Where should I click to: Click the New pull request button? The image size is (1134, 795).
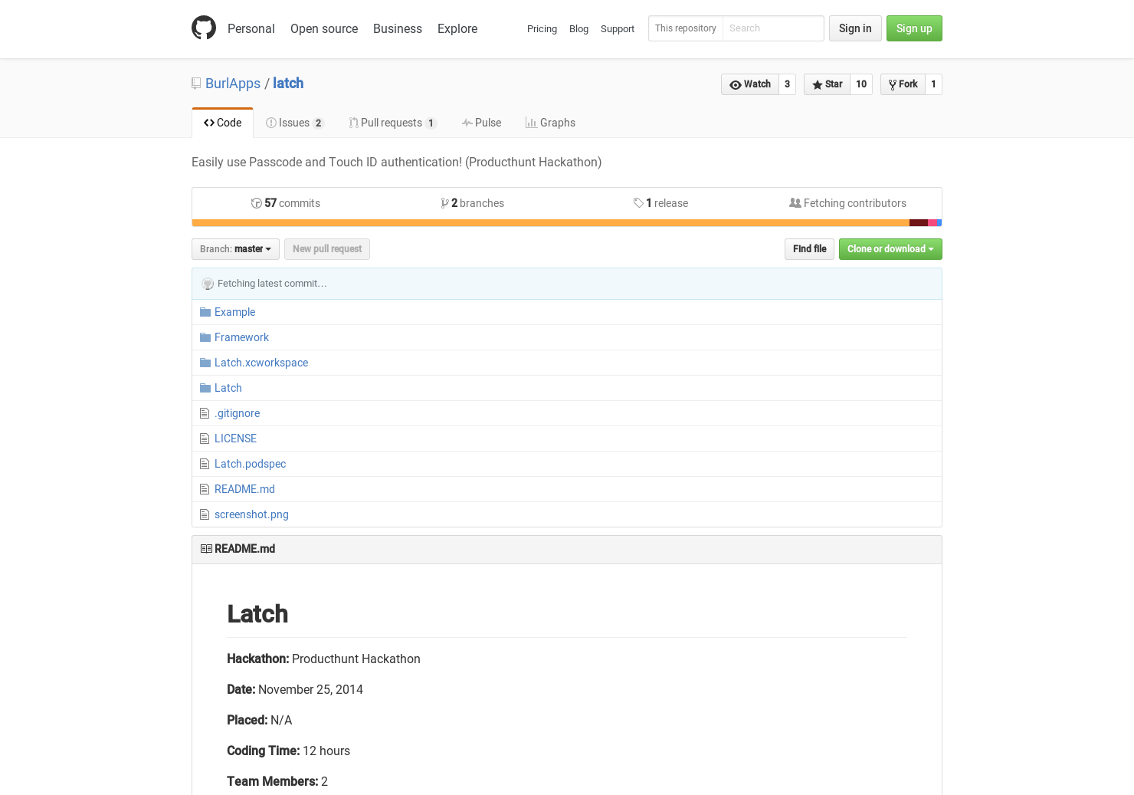coord(327,249)
